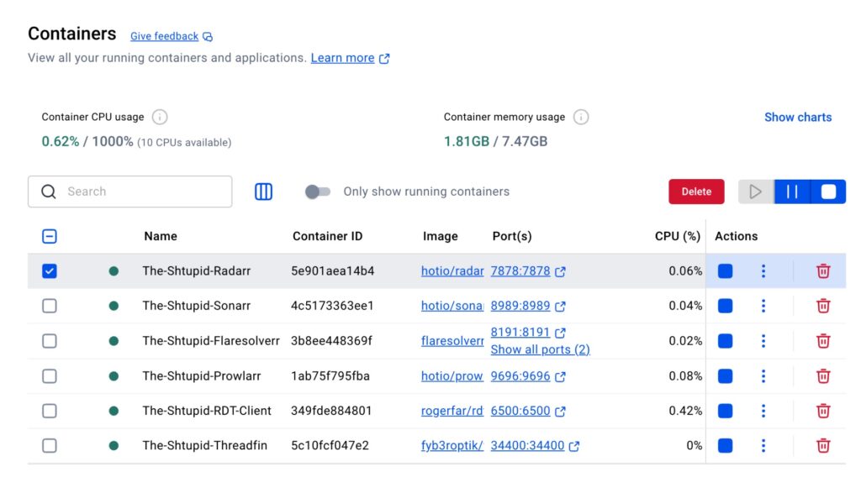Open more actions menu for The-Shtupid-Prowlarr
Image resolution: width=861 pixels, height=488 pixels.
[x=763, y=376]
